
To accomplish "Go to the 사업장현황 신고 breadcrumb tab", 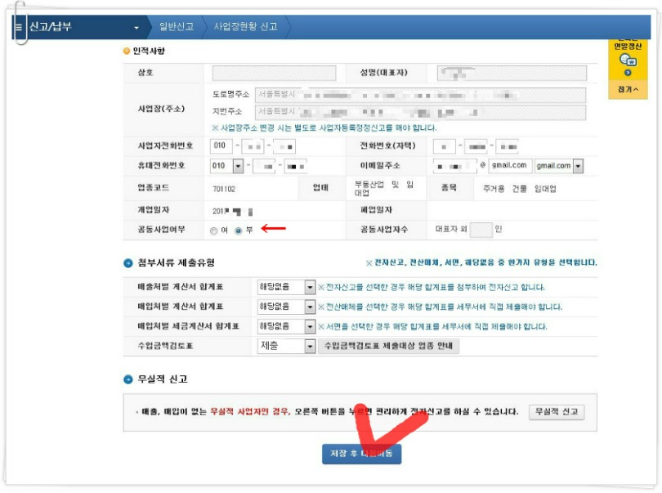I will pos(246,27).
